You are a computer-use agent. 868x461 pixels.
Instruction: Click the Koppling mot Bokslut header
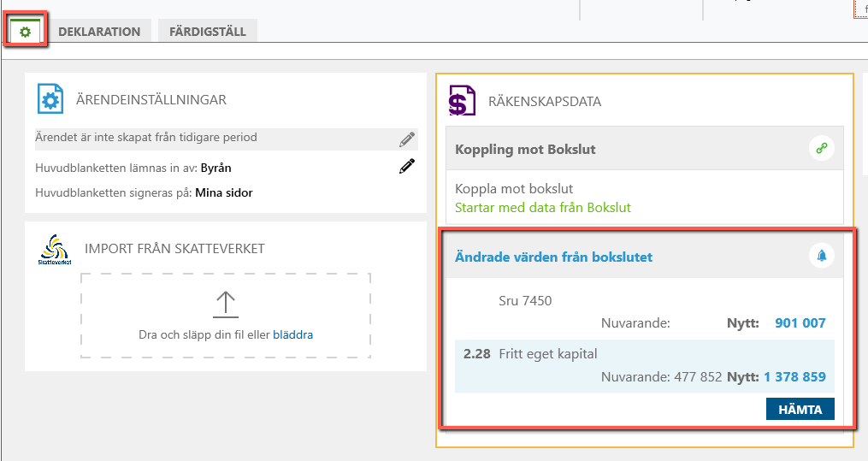coord(644,148)
